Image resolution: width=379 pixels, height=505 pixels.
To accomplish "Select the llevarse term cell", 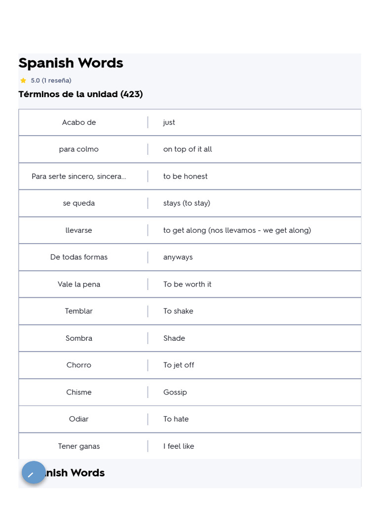I will click(x=79, y=230).
